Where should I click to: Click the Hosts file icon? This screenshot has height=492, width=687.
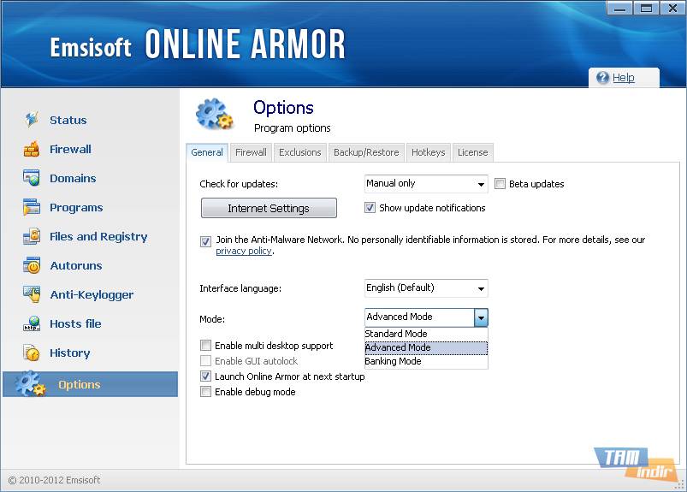click(32, 323)
